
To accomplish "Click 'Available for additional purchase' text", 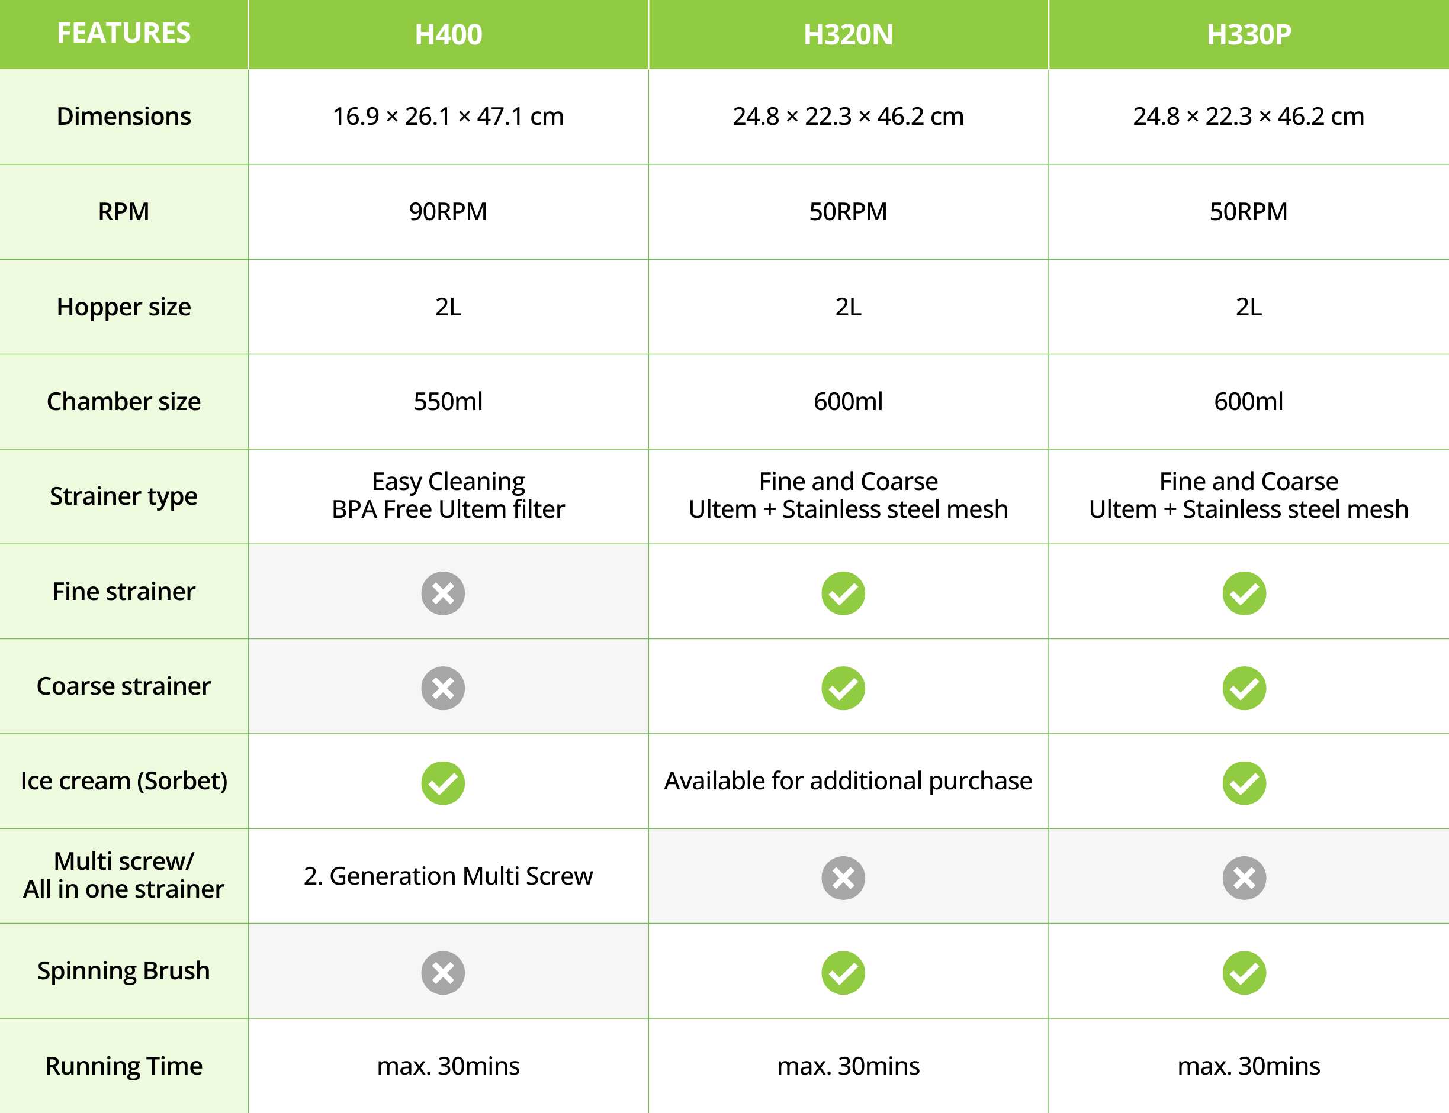I will (x=848, y=780).
